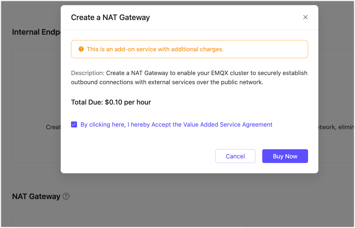Click the "Total Due" label
355x228 pixels.
click(87, 102)
